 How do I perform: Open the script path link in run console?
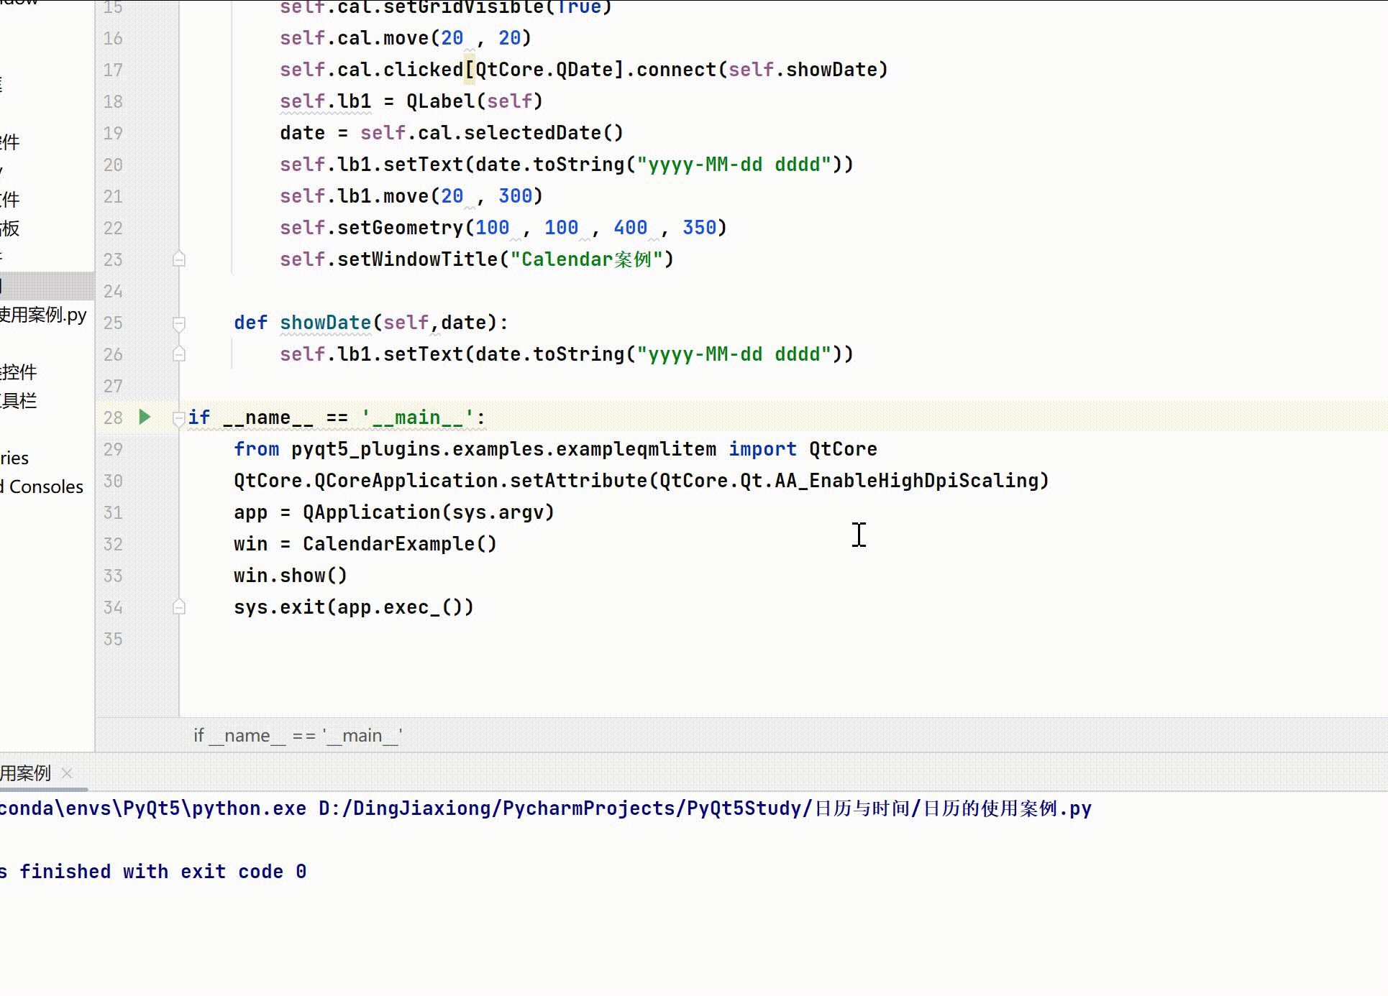coord(705,808)
